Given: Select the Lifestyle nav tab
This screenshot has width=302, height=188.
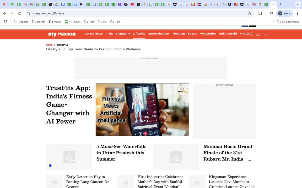Looking at the screenshot, I should click(139, 34).
